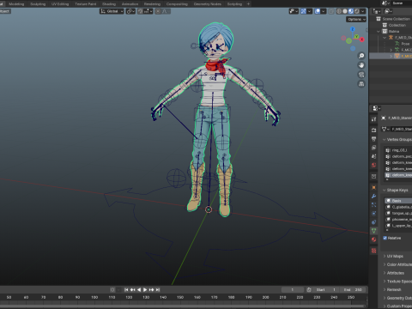The width and height of the screenshot is (412, 309).
Task: Play the animation forward
Action: pos(145,290)
